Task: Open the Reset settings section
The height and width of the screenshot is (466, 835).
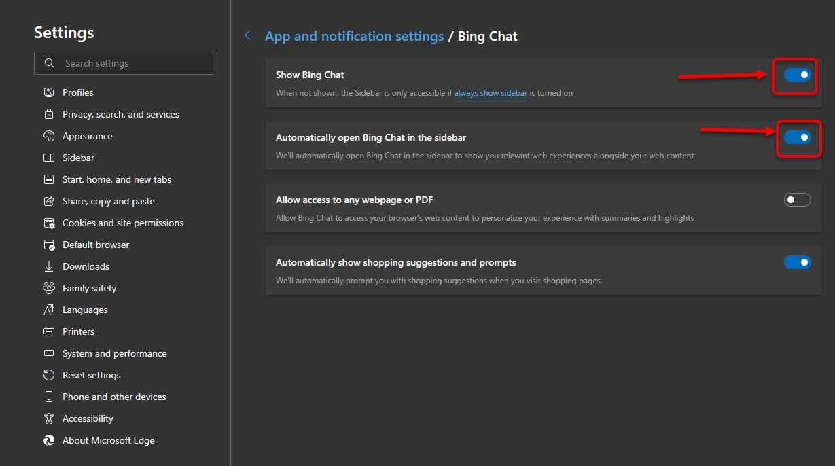Action: [x=91, y=375]
